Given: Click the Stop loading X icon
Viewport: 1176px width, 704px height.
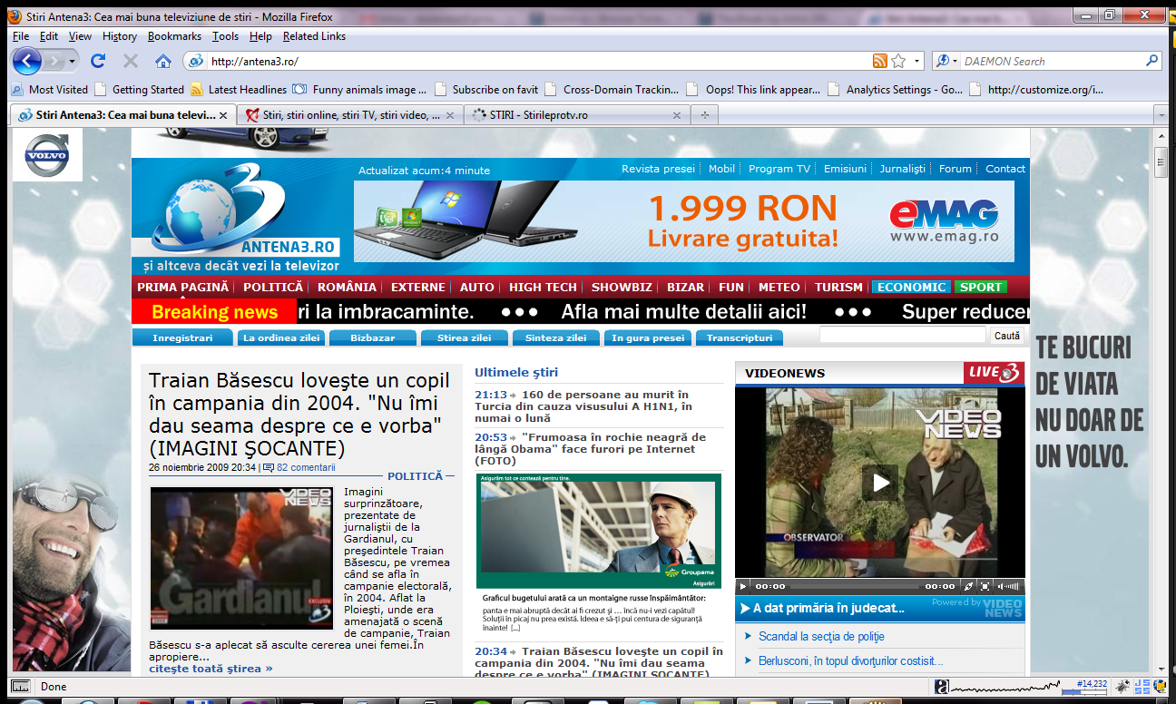Looking at the screenshot, I should 130,61.
